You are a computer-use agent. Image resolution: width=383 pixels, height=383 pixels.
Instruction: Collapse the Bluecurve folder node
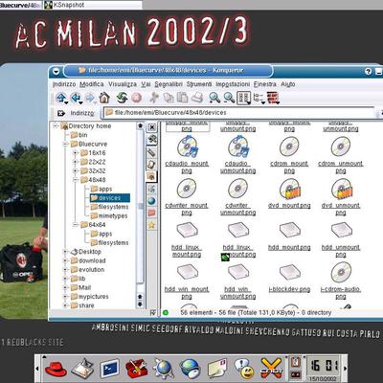pyautogui.click(x=65, y=144)
